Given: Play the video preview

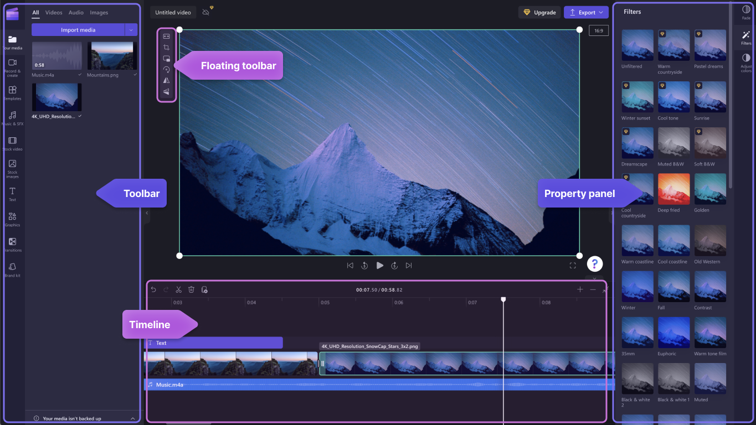Looking at the screenshot, I should (x=379, y=265).
